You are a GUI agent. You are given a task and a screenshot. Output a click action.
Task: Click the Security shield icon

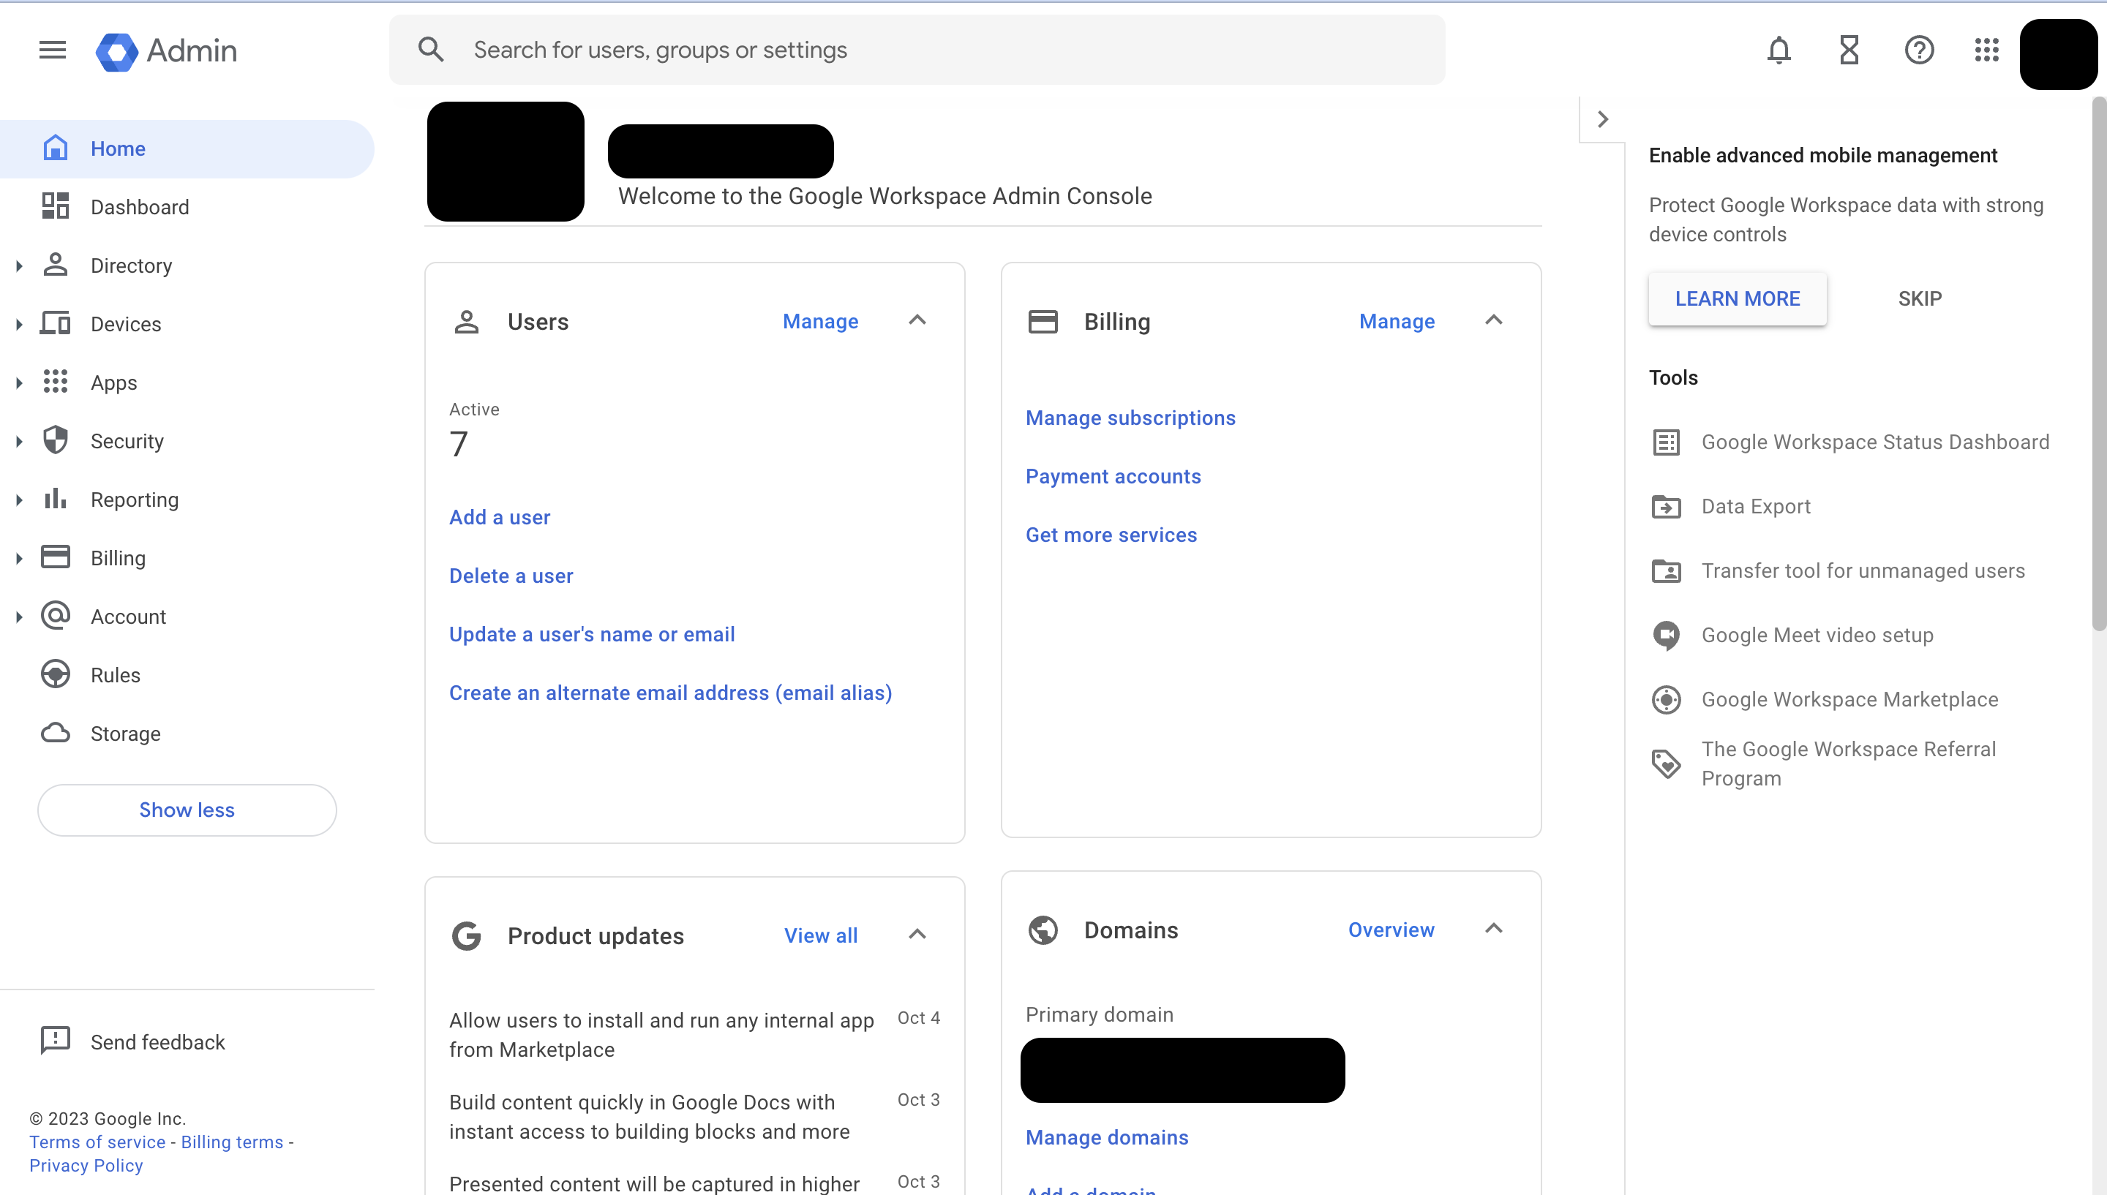pos(56,440)
